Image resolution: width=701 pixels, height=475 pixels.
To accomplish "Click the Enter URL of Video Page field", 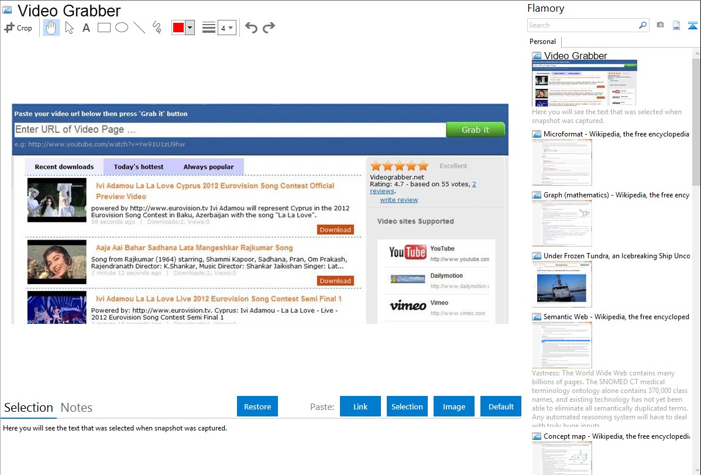I will pyautogui.click(x=230, y=130).
